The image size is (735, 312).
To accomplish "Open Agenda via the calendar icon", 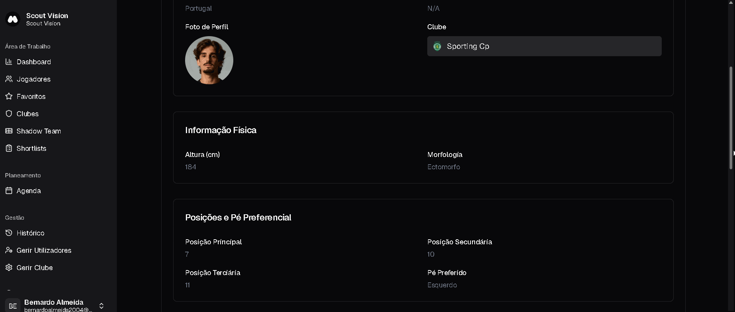I will click(8, 191).
